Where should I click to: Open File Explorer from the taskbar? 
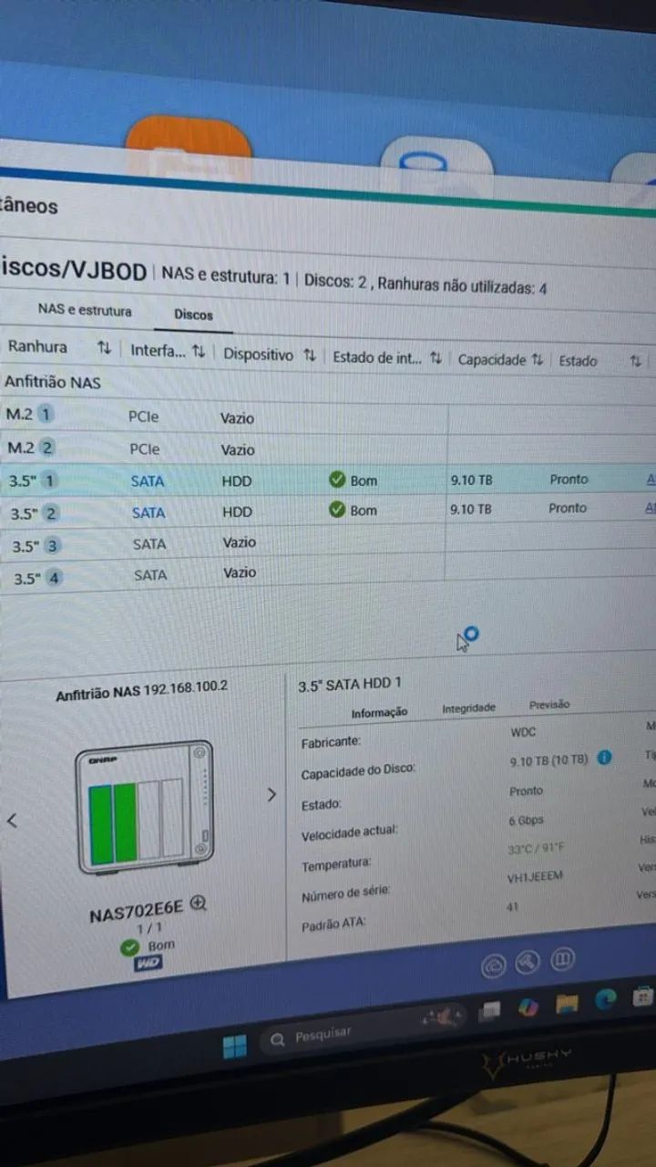tap(567, 1004)
